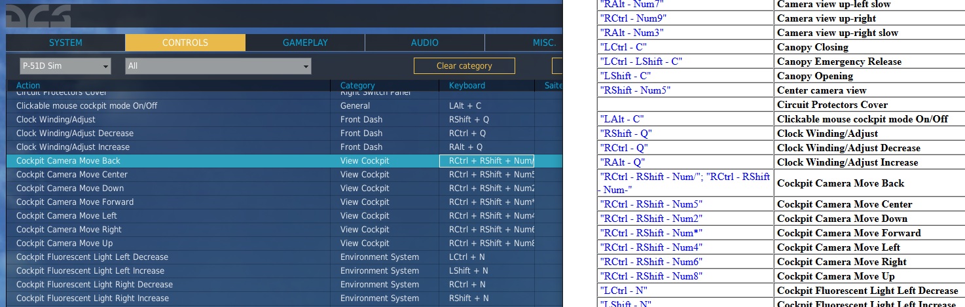Expand the All category filter dropdown
This screenshot has width=965, height=307.
click(x=219, y=66)
